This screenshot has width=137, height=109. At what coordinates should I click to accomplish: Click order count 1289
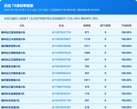[87, 53]
